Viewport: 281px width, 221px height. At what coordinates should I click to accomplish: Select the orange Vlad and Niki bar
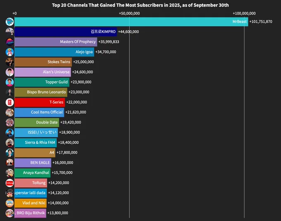tap(31, 203)
